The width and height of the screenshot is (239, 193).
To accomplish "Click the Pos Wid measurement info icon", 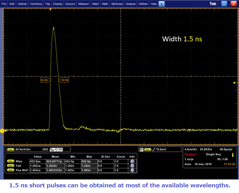I will tap(132, 170).
